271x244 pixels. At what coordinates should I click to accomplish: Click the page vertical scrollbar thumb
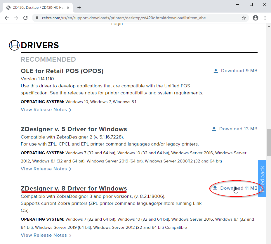point(269,143)
